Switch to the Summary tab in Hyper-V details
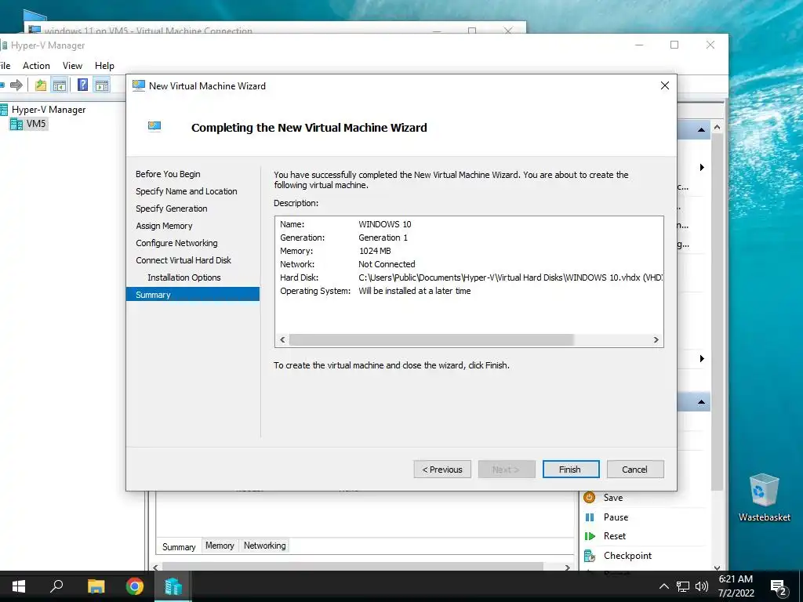This screenshot has height=602, width=803. 179,546
